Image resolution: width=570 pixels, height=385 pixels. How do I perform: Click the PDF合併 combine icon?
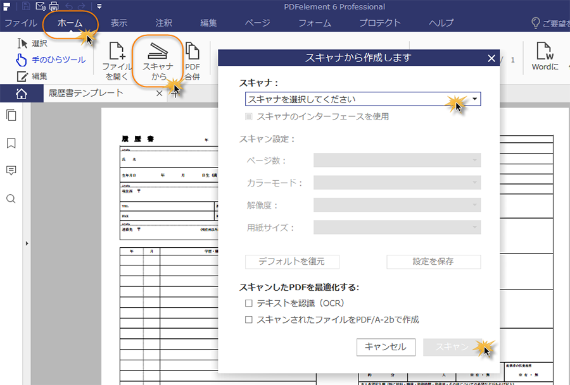click(x=193, y=61)
